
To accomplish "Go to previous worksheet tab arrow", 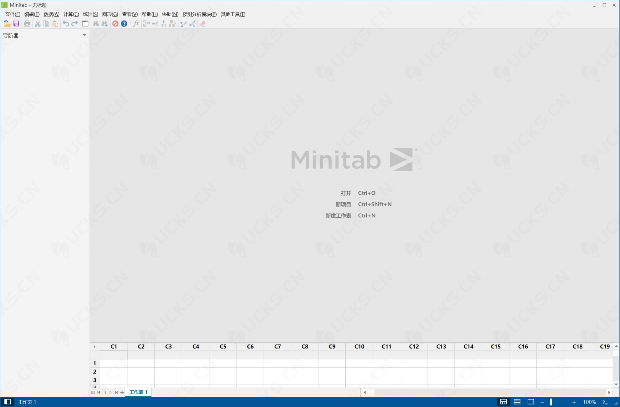I will pyautogui.click(x=105, y=392).
